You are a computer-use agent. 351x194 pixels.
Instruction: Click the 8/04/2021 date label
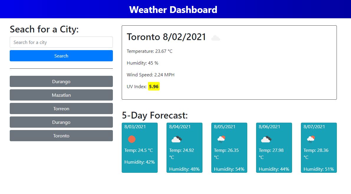click(x=180, y=127)
